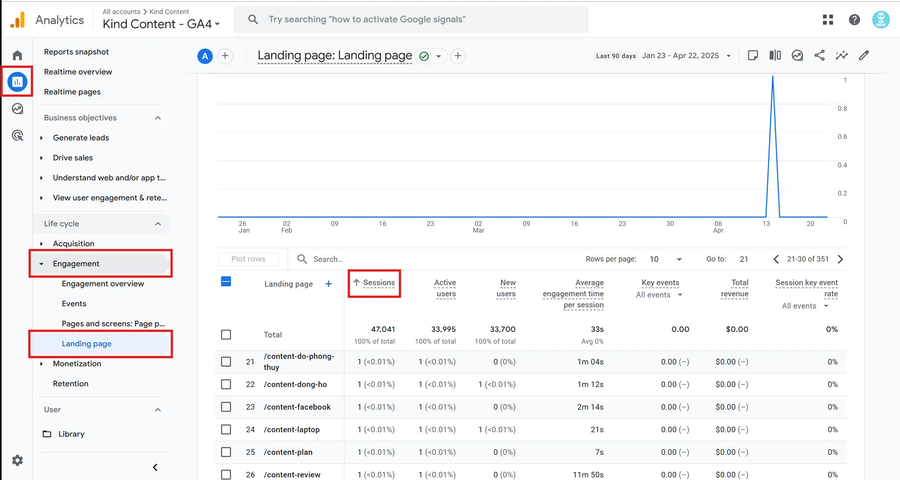Add dimension with plus beside Landing page

click(x=328, y=284)
